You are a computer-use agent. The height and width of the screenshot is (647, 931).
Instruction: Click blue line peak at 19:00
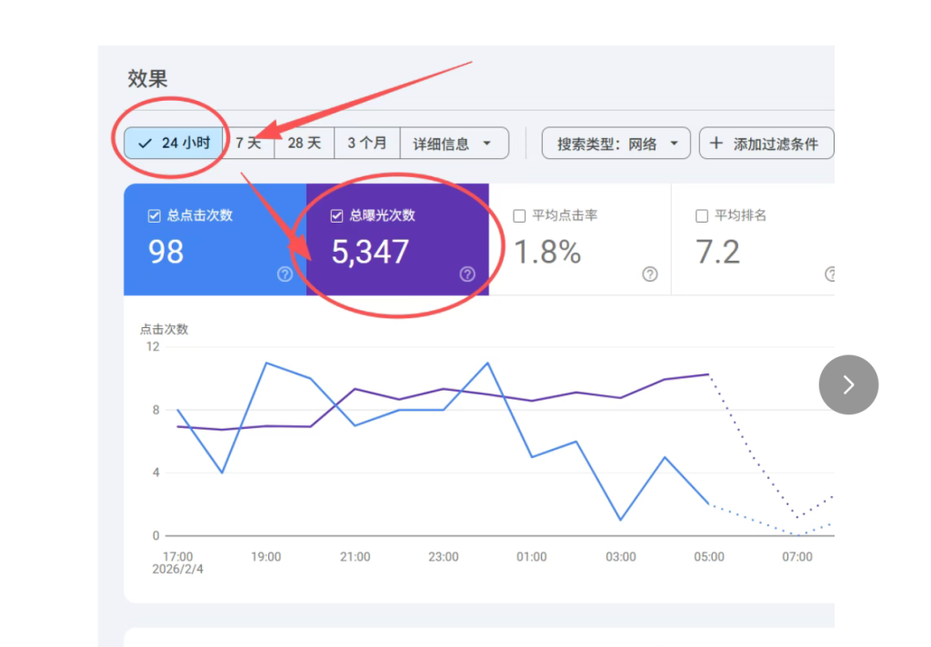tap(265, 363)
